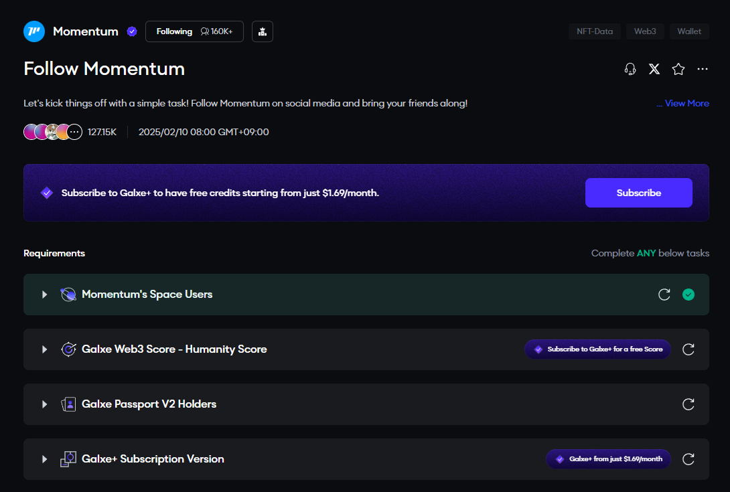Refresh the Galxe Web3 Score task

click(x=688, y=349)
